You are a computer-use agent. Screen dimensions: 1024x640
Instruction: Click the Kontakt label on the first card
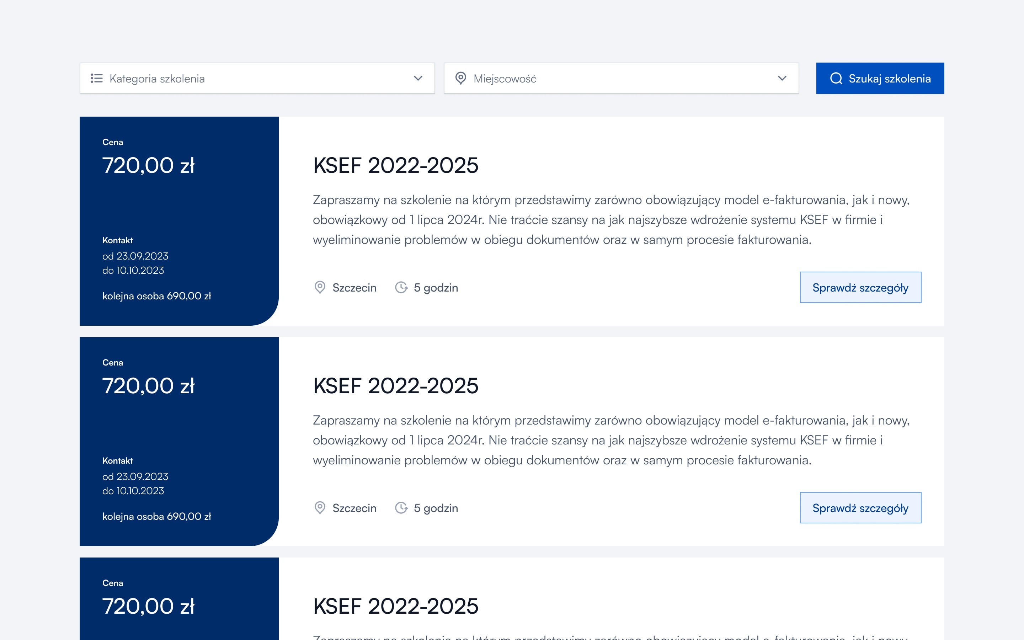pyautogui.click(x=118, y=240)
